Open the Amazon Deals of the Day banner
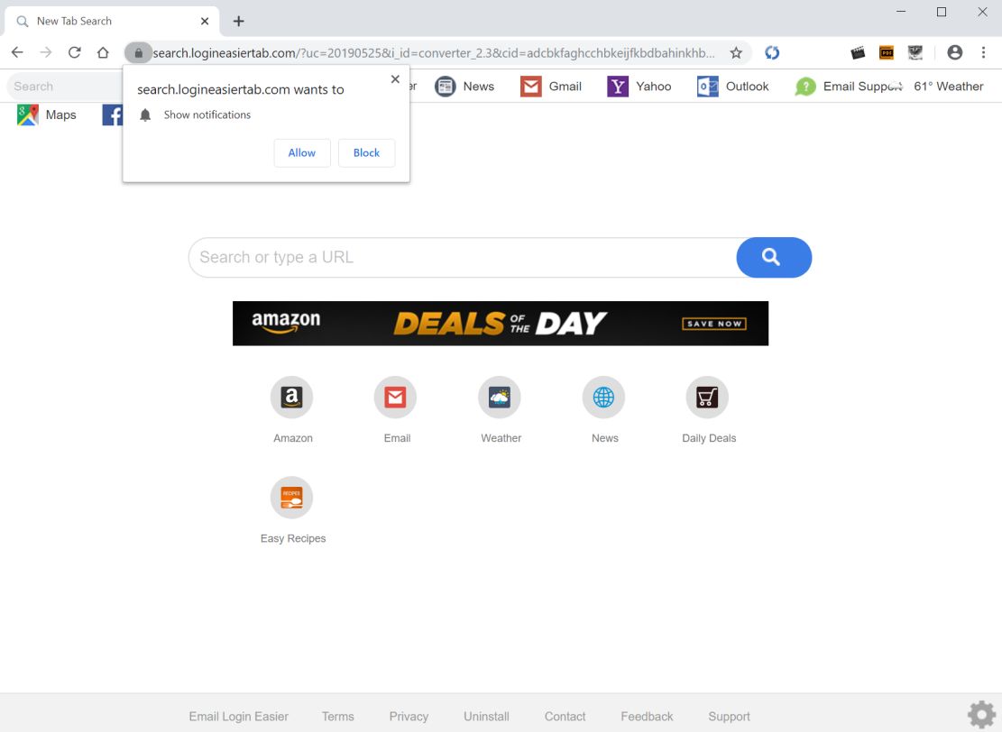The height and width of the screenshot is (732, 1002). [501, 323]
